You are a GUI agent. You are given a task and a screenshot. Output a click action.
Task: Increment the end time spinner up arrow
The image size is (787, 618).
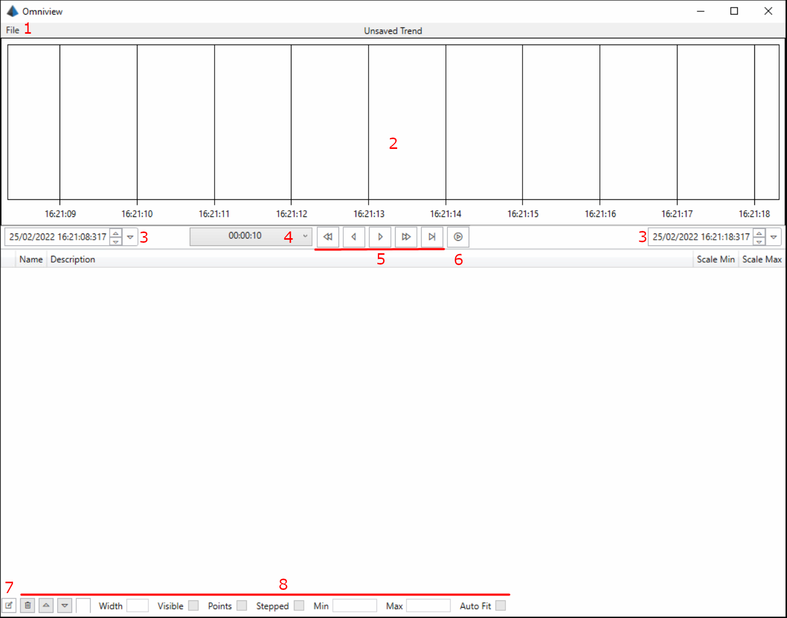(x=760, y=233)
